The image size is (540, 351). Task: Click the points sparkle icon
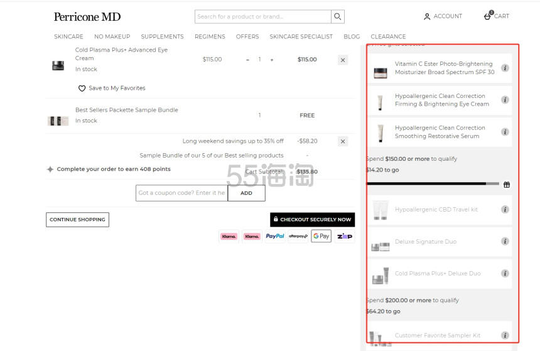tap(50, 169)
